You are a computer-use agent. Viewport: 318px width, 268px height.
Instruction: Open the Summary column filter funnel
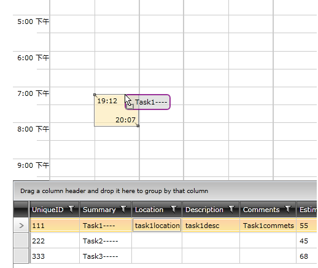[123, 209]
